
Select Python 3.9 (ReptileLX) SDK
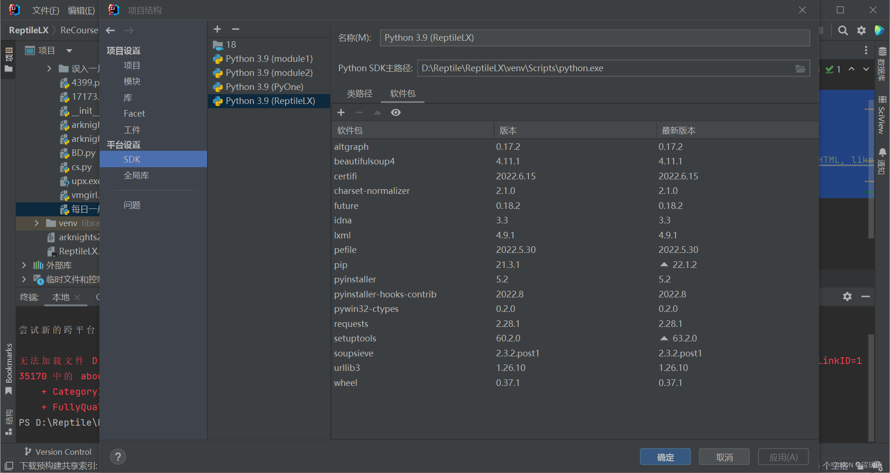[x=269, y=101]
